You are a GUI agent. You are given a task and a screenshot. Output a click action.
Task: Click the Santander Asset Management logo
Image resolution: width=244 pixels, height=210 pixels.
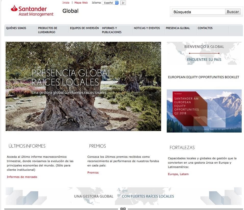coord(32,11)
